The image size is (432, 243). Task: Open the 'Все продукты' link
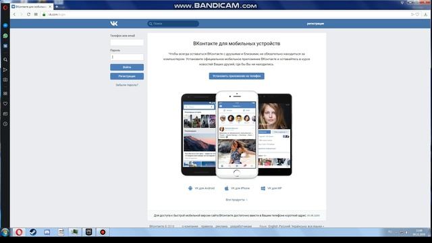pos(236,200)
